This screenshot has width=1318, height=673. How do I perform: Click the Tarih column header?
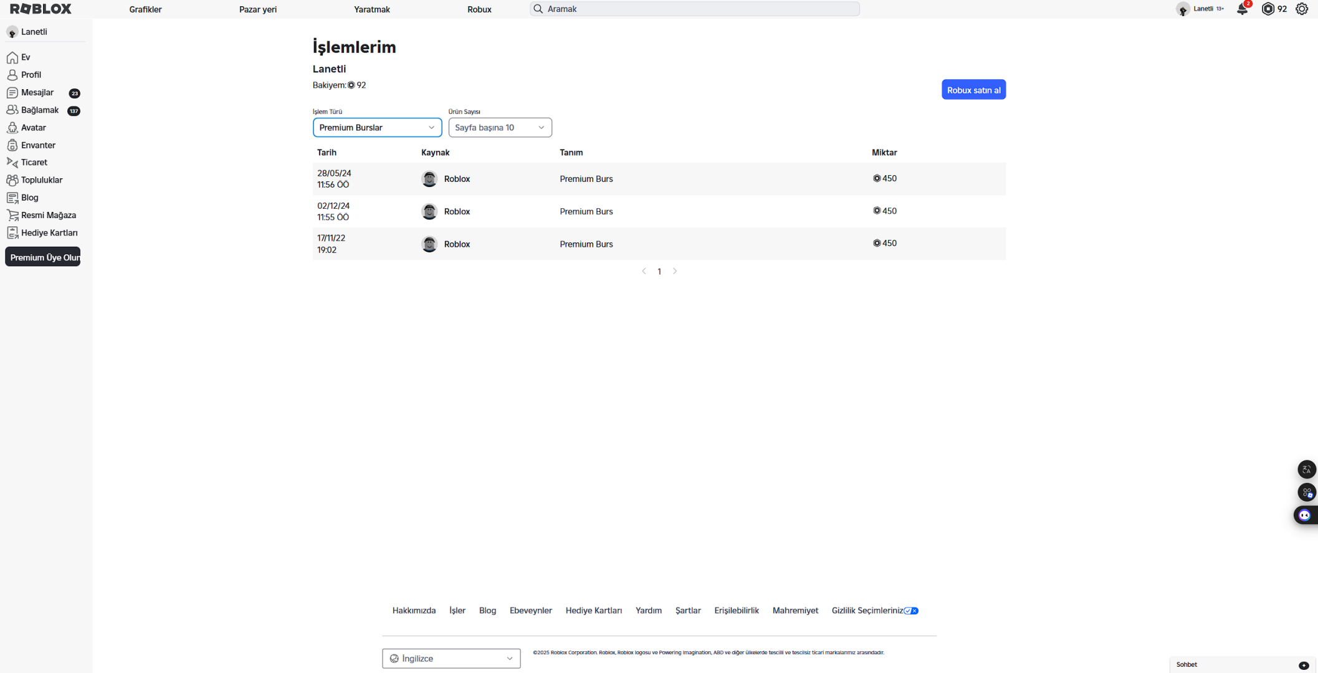pyautogui.click(x=327, y=153)
